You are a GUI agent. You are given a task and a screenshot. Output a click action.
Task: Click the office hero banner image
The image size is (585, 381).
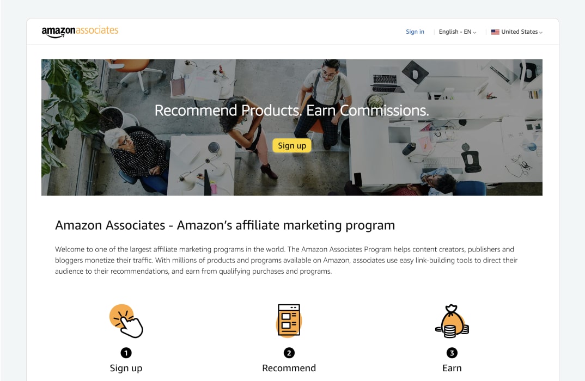(292, 127)
